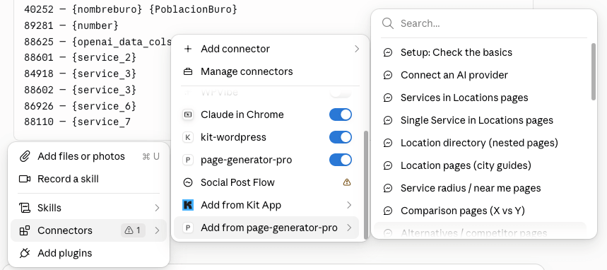The width and height of the screenshot is (607, 270).
Task: Click the warning triangle next to Social Post Flow
Action: tap(347, 182)
